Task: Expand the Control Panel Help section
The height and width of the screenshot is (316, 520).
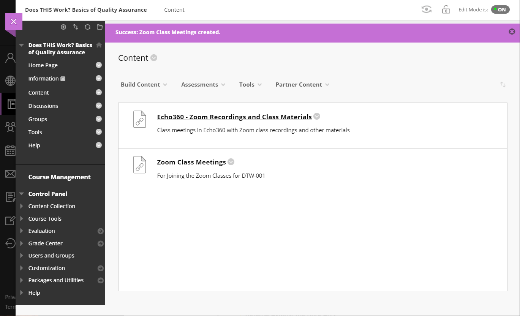Action: tap(22, 293)
